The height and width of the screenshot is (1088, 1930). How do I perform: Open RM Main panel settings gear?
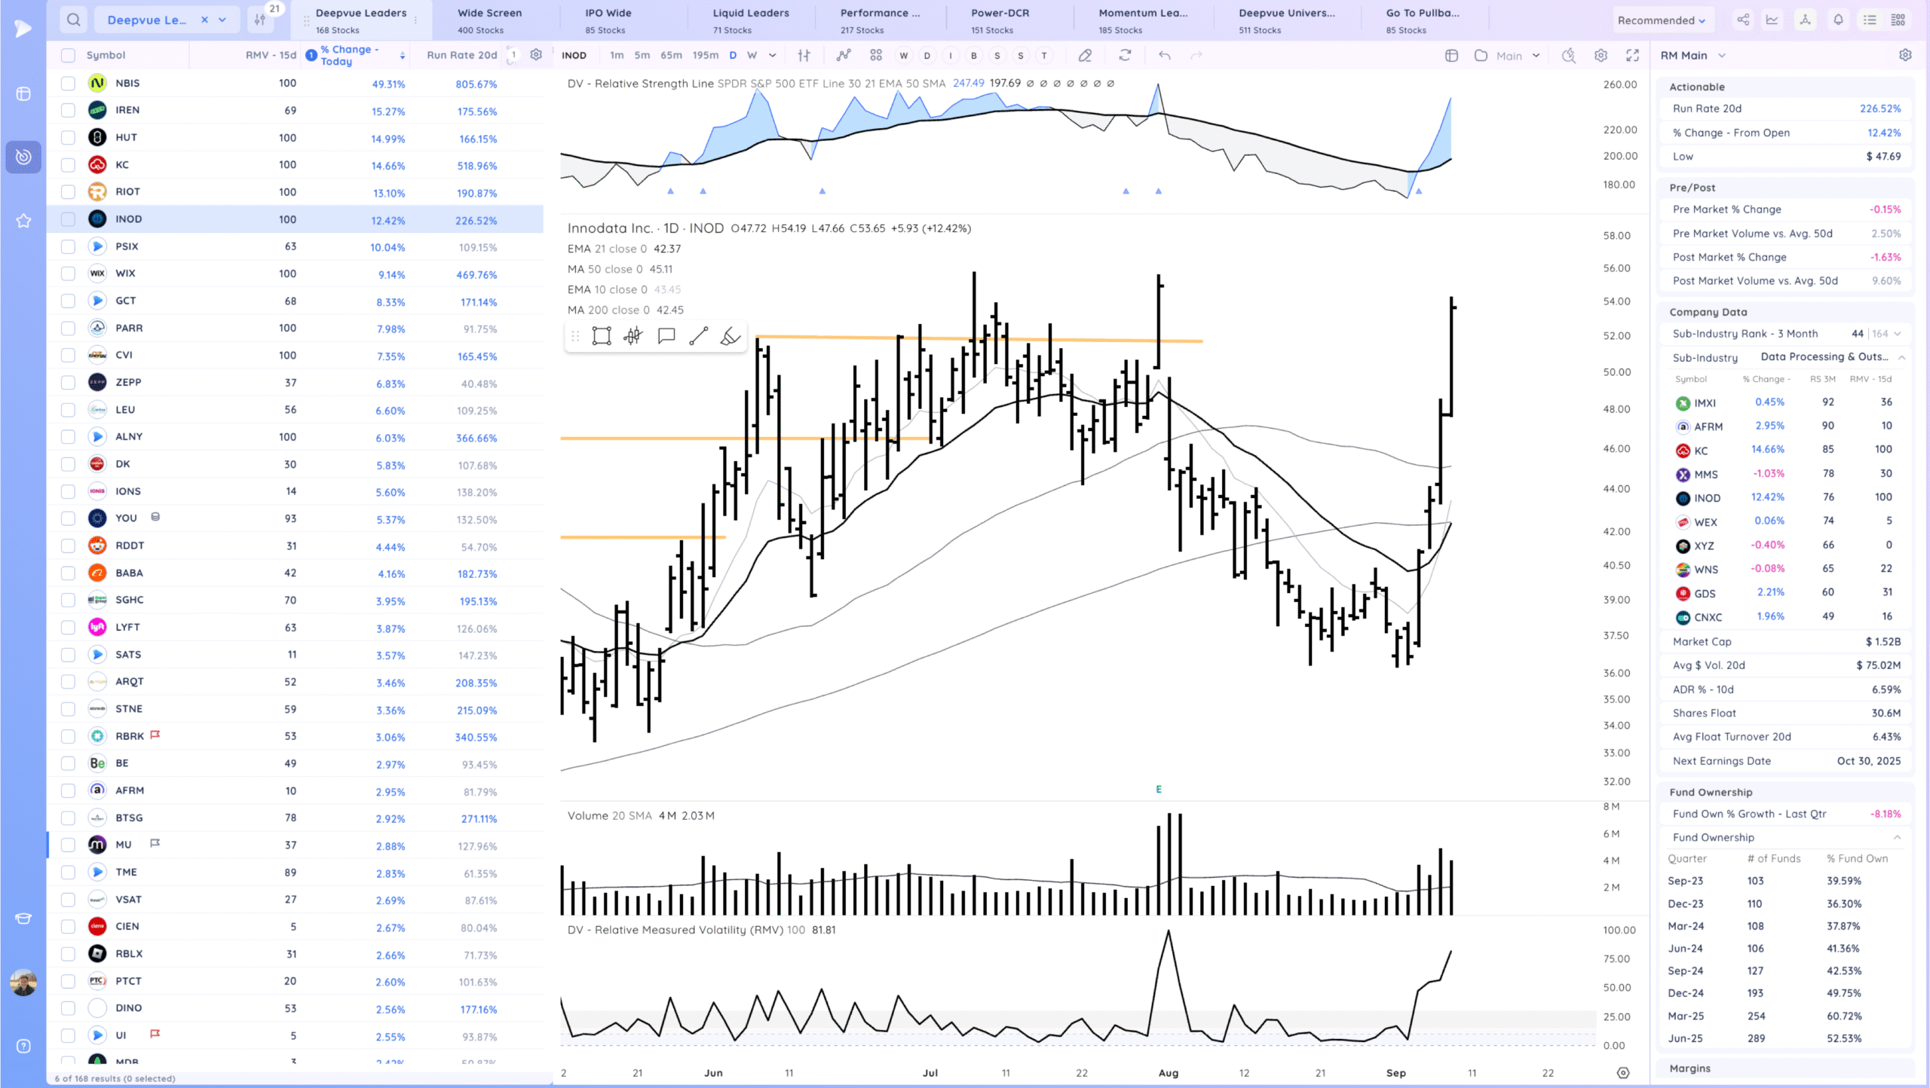tap(1905, 55)
